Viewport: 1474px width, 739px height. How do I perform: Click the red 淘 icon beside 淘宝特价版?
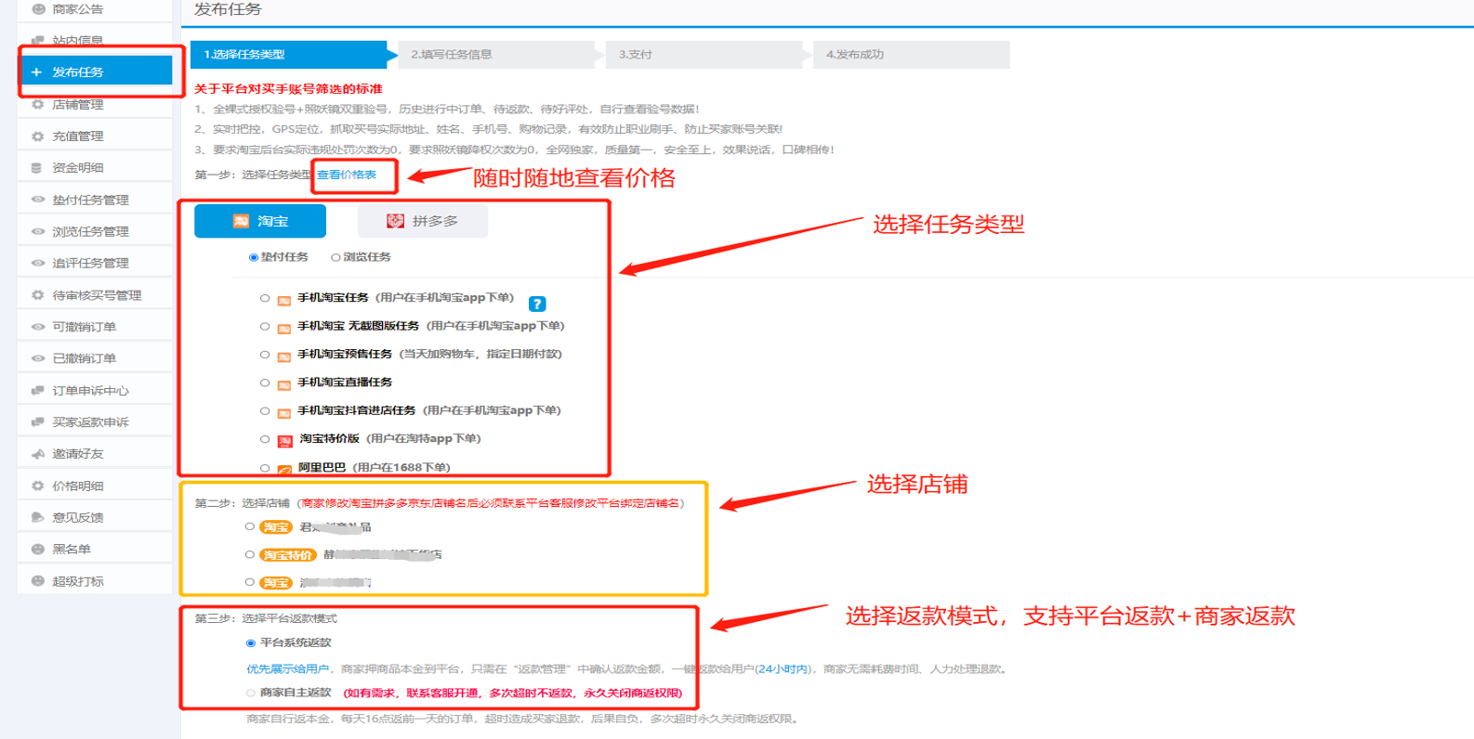coord(285,440)
